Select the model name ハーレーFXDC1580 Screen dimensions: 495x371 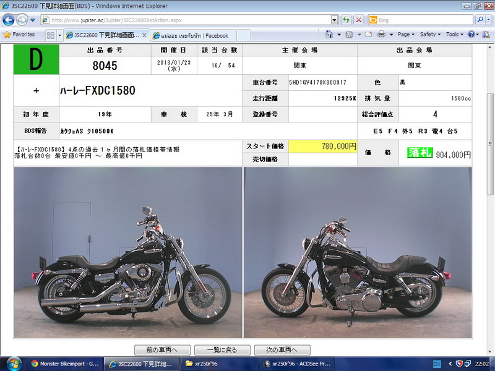tap(98, 91)
